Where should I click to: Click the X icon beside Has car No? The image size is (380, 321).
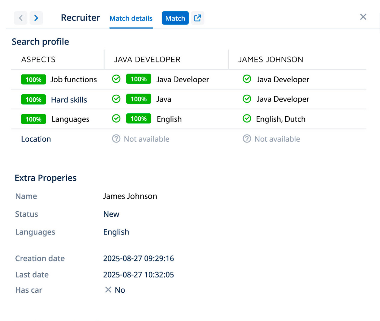point(108,290)
